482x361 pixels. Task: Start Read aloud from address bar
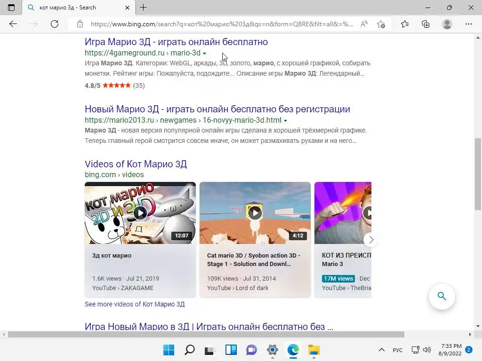click(x=364, y=24)
